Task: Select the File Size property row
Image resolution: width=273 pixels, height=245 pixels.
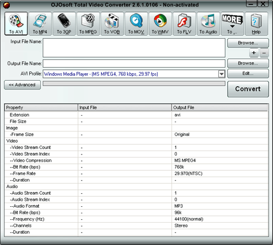Action: tap(136, 122)
